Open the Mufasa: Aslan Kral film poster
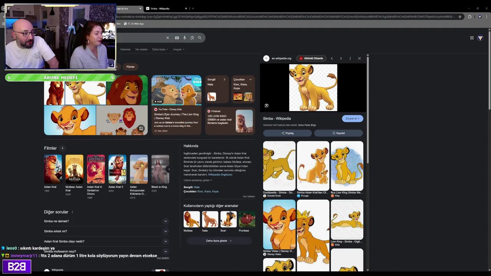This screenshot has width=491, height=276. 74,169
